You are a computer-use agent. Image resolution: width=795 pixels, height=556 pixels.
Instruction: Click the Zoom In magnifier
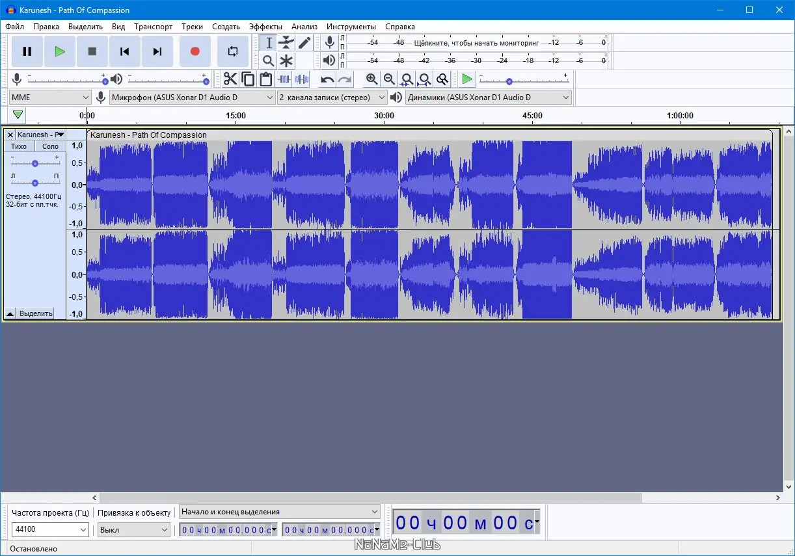tap(371, 79)
